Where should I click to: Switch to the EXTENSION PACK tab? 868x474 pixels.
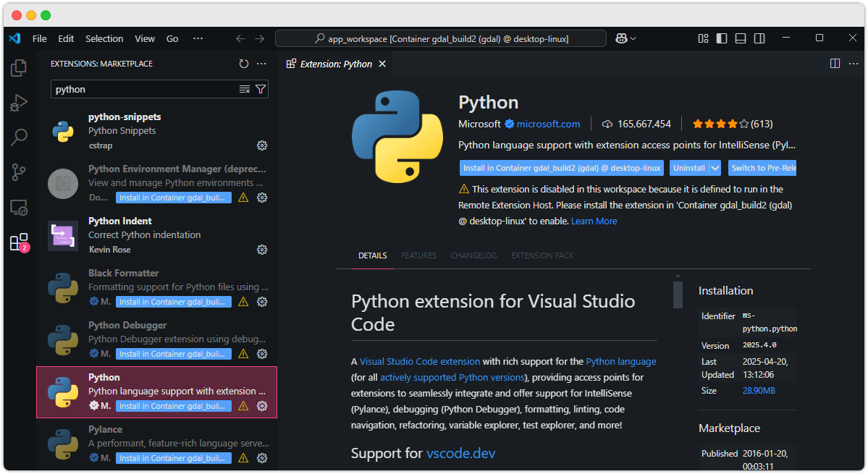pyautogui.click(x=542, y=255)
